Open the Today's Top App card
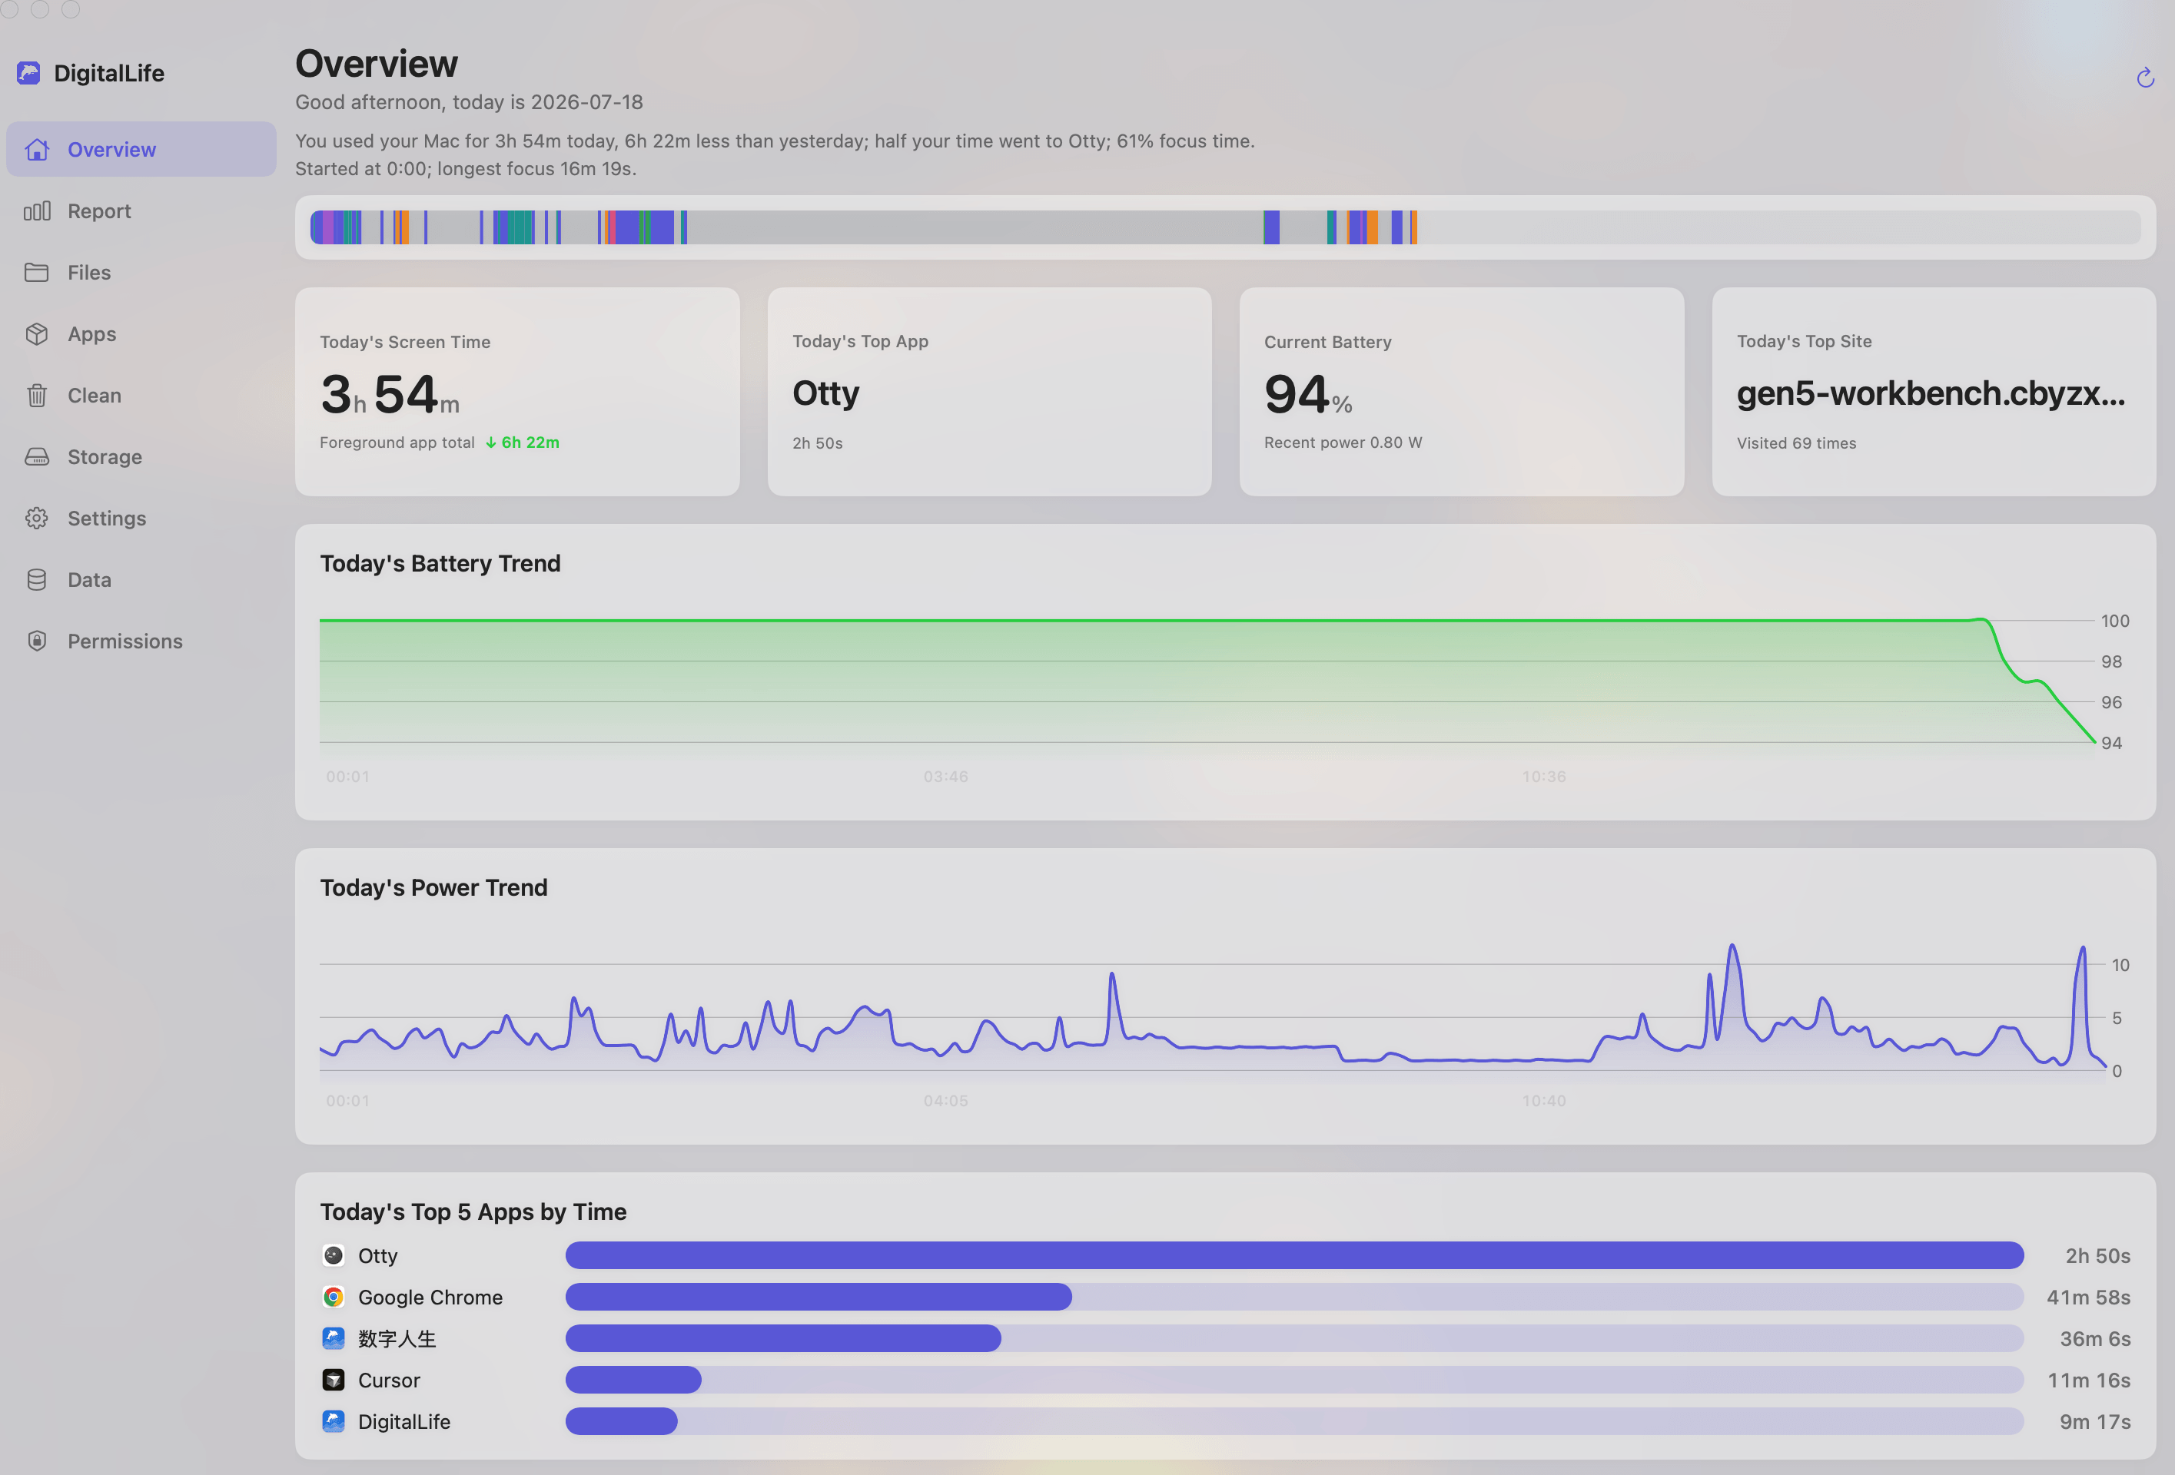 (989, 392)
